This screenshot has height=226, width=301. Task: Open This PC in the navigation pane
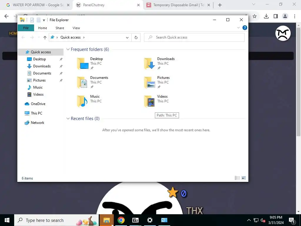[x=36, y=113]
